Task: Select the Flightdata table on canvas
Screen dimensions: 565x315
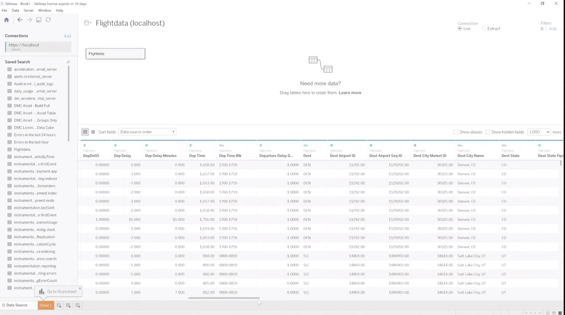Action: pyautogui.click(x=115, y=54)
